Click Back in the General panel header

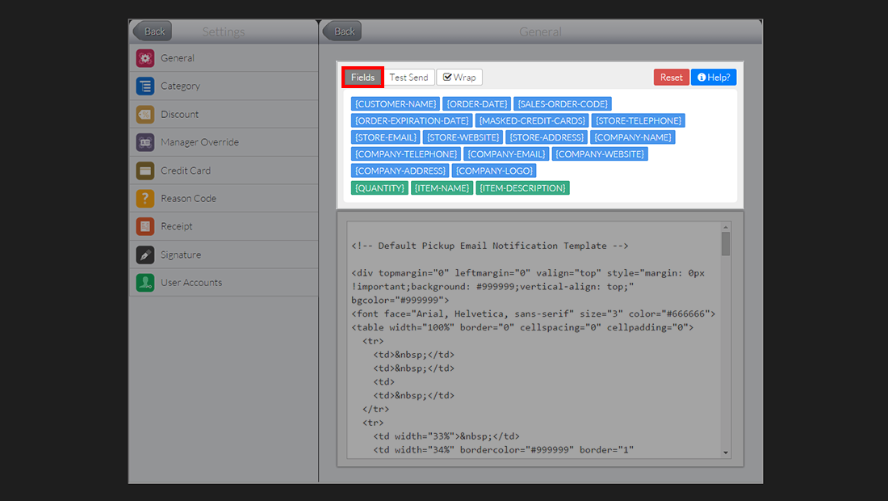(342, 32)
